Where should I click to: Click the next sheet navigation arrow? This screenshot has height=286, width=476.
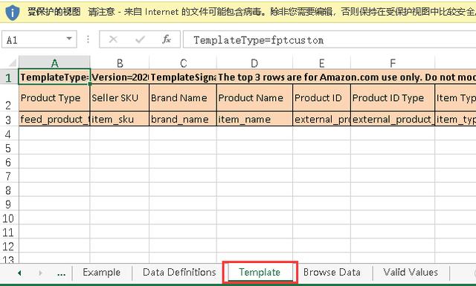pyautogui.click(x=40, y=273)
